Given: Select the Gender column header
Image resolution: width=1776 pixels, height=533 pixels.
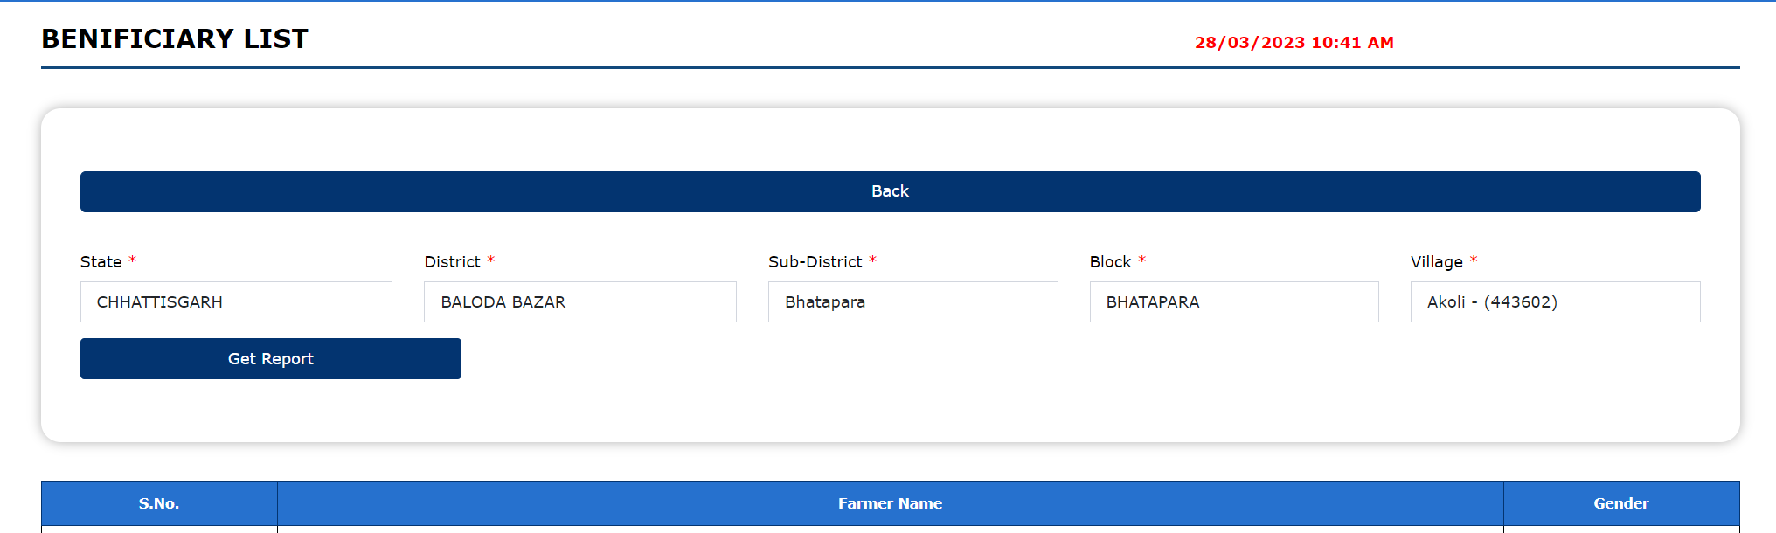Looking at the screenshot, I should pyautogui.click(x=1620, y=503).
